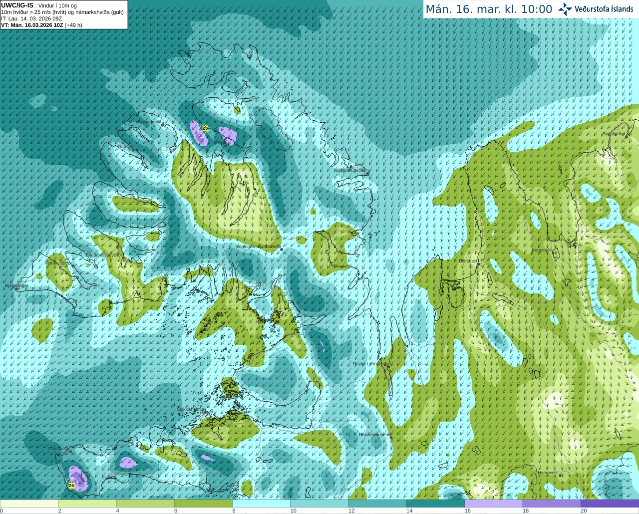Select the light cyan 8–10 m/s legend swatch

click(x=261, y=504)
